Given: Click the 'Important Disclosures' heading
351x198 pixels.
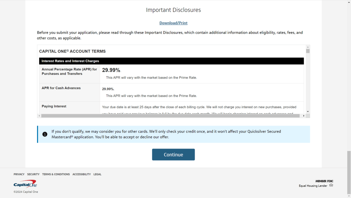Looking at the screenshot, I should [173, 10].
